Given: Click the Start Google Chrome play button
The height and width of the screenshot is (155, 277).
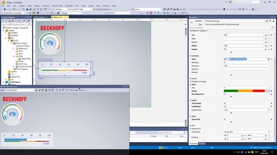Looking at the screenshot, I should 102,9.
